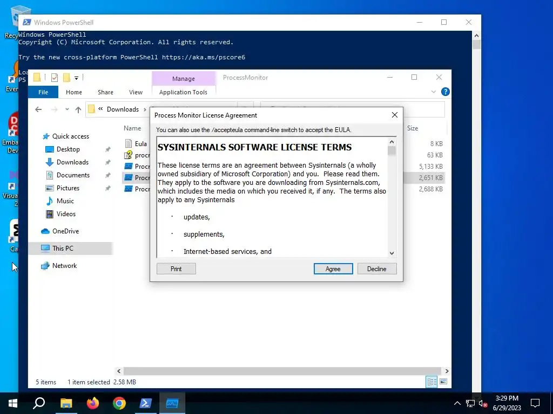Select Network in the navigation pane
Viewport: 553px width, 414px height.
64,266
